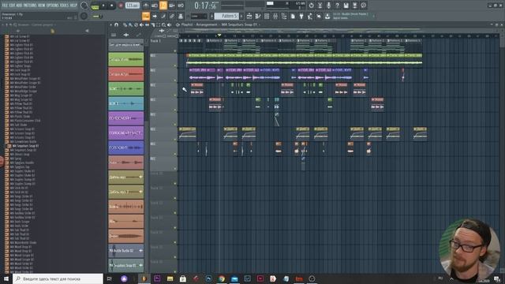
Task: Open the tempo tapper runner icon
Action: pos(310,16)
